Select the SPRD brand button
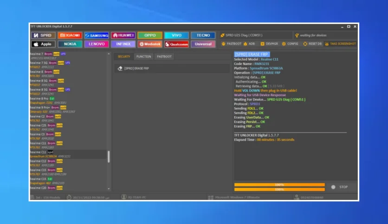Screen dimensions: 388x224 (x=43, y=35)
